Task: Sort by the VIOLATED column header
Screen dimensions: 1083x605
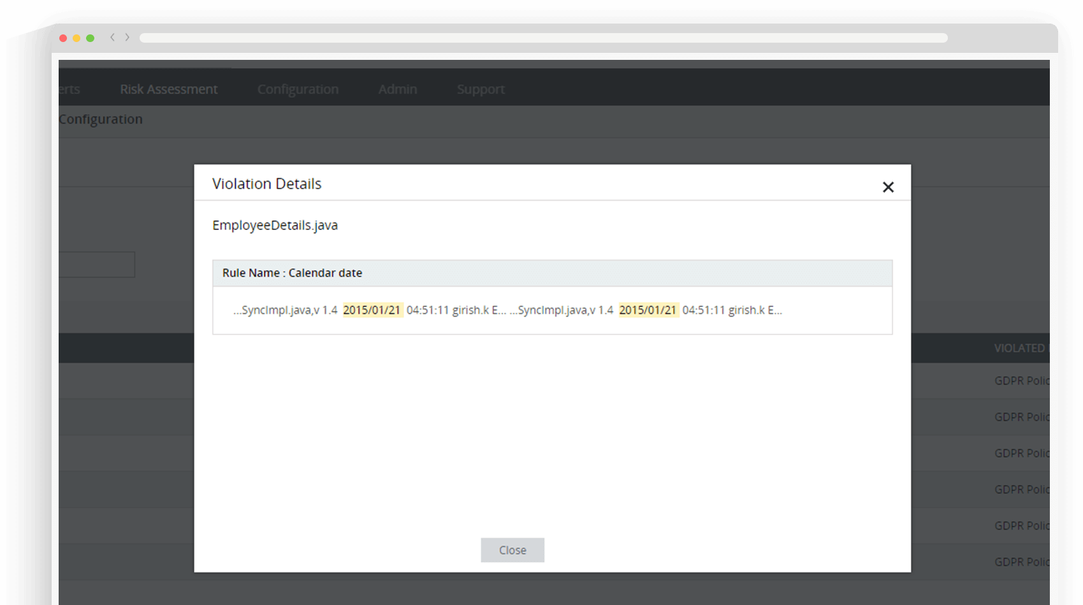Action: coord(1020,348)
